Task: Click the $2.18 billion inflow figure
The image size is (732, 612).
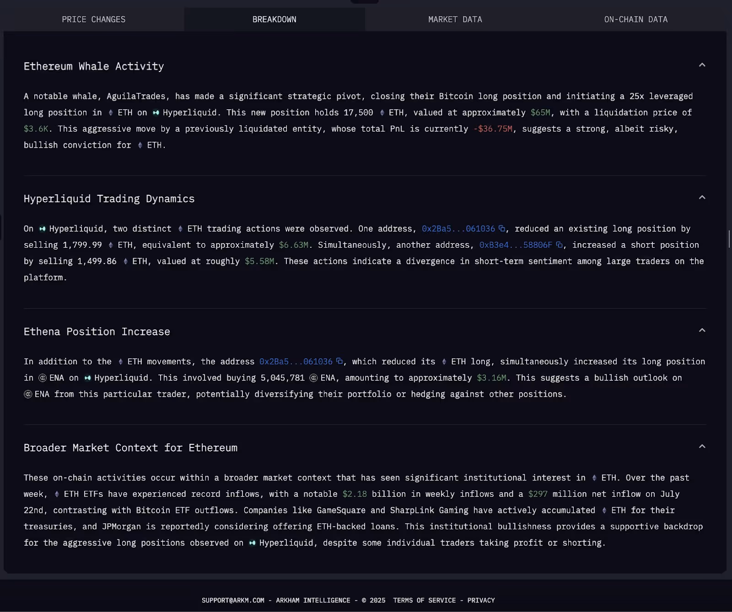Action: pyautogui.click(x=355, y=494)
